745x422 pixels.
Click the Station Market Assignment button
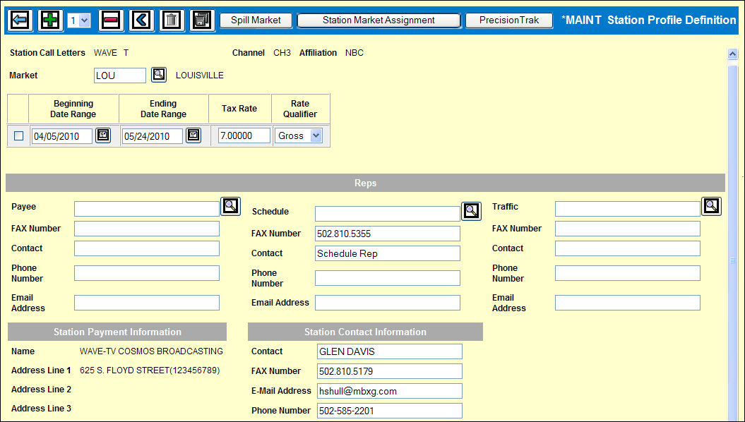[x=379, y=20]
